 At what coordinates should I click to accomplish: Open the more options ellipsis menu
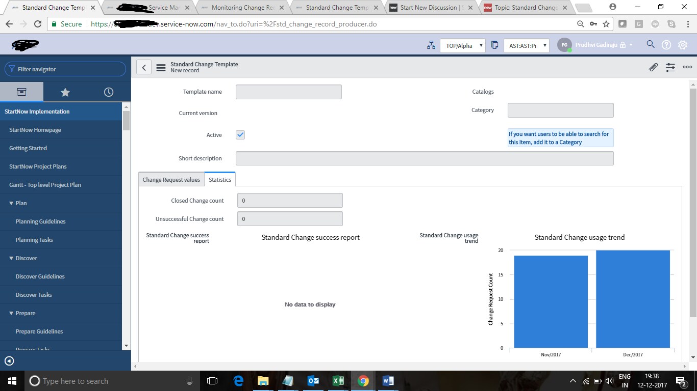click(x=687, y=67)
